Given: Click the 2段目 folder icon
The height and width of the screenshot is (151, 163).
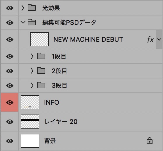Looking at the screenshot, I should tap(41, 71).
